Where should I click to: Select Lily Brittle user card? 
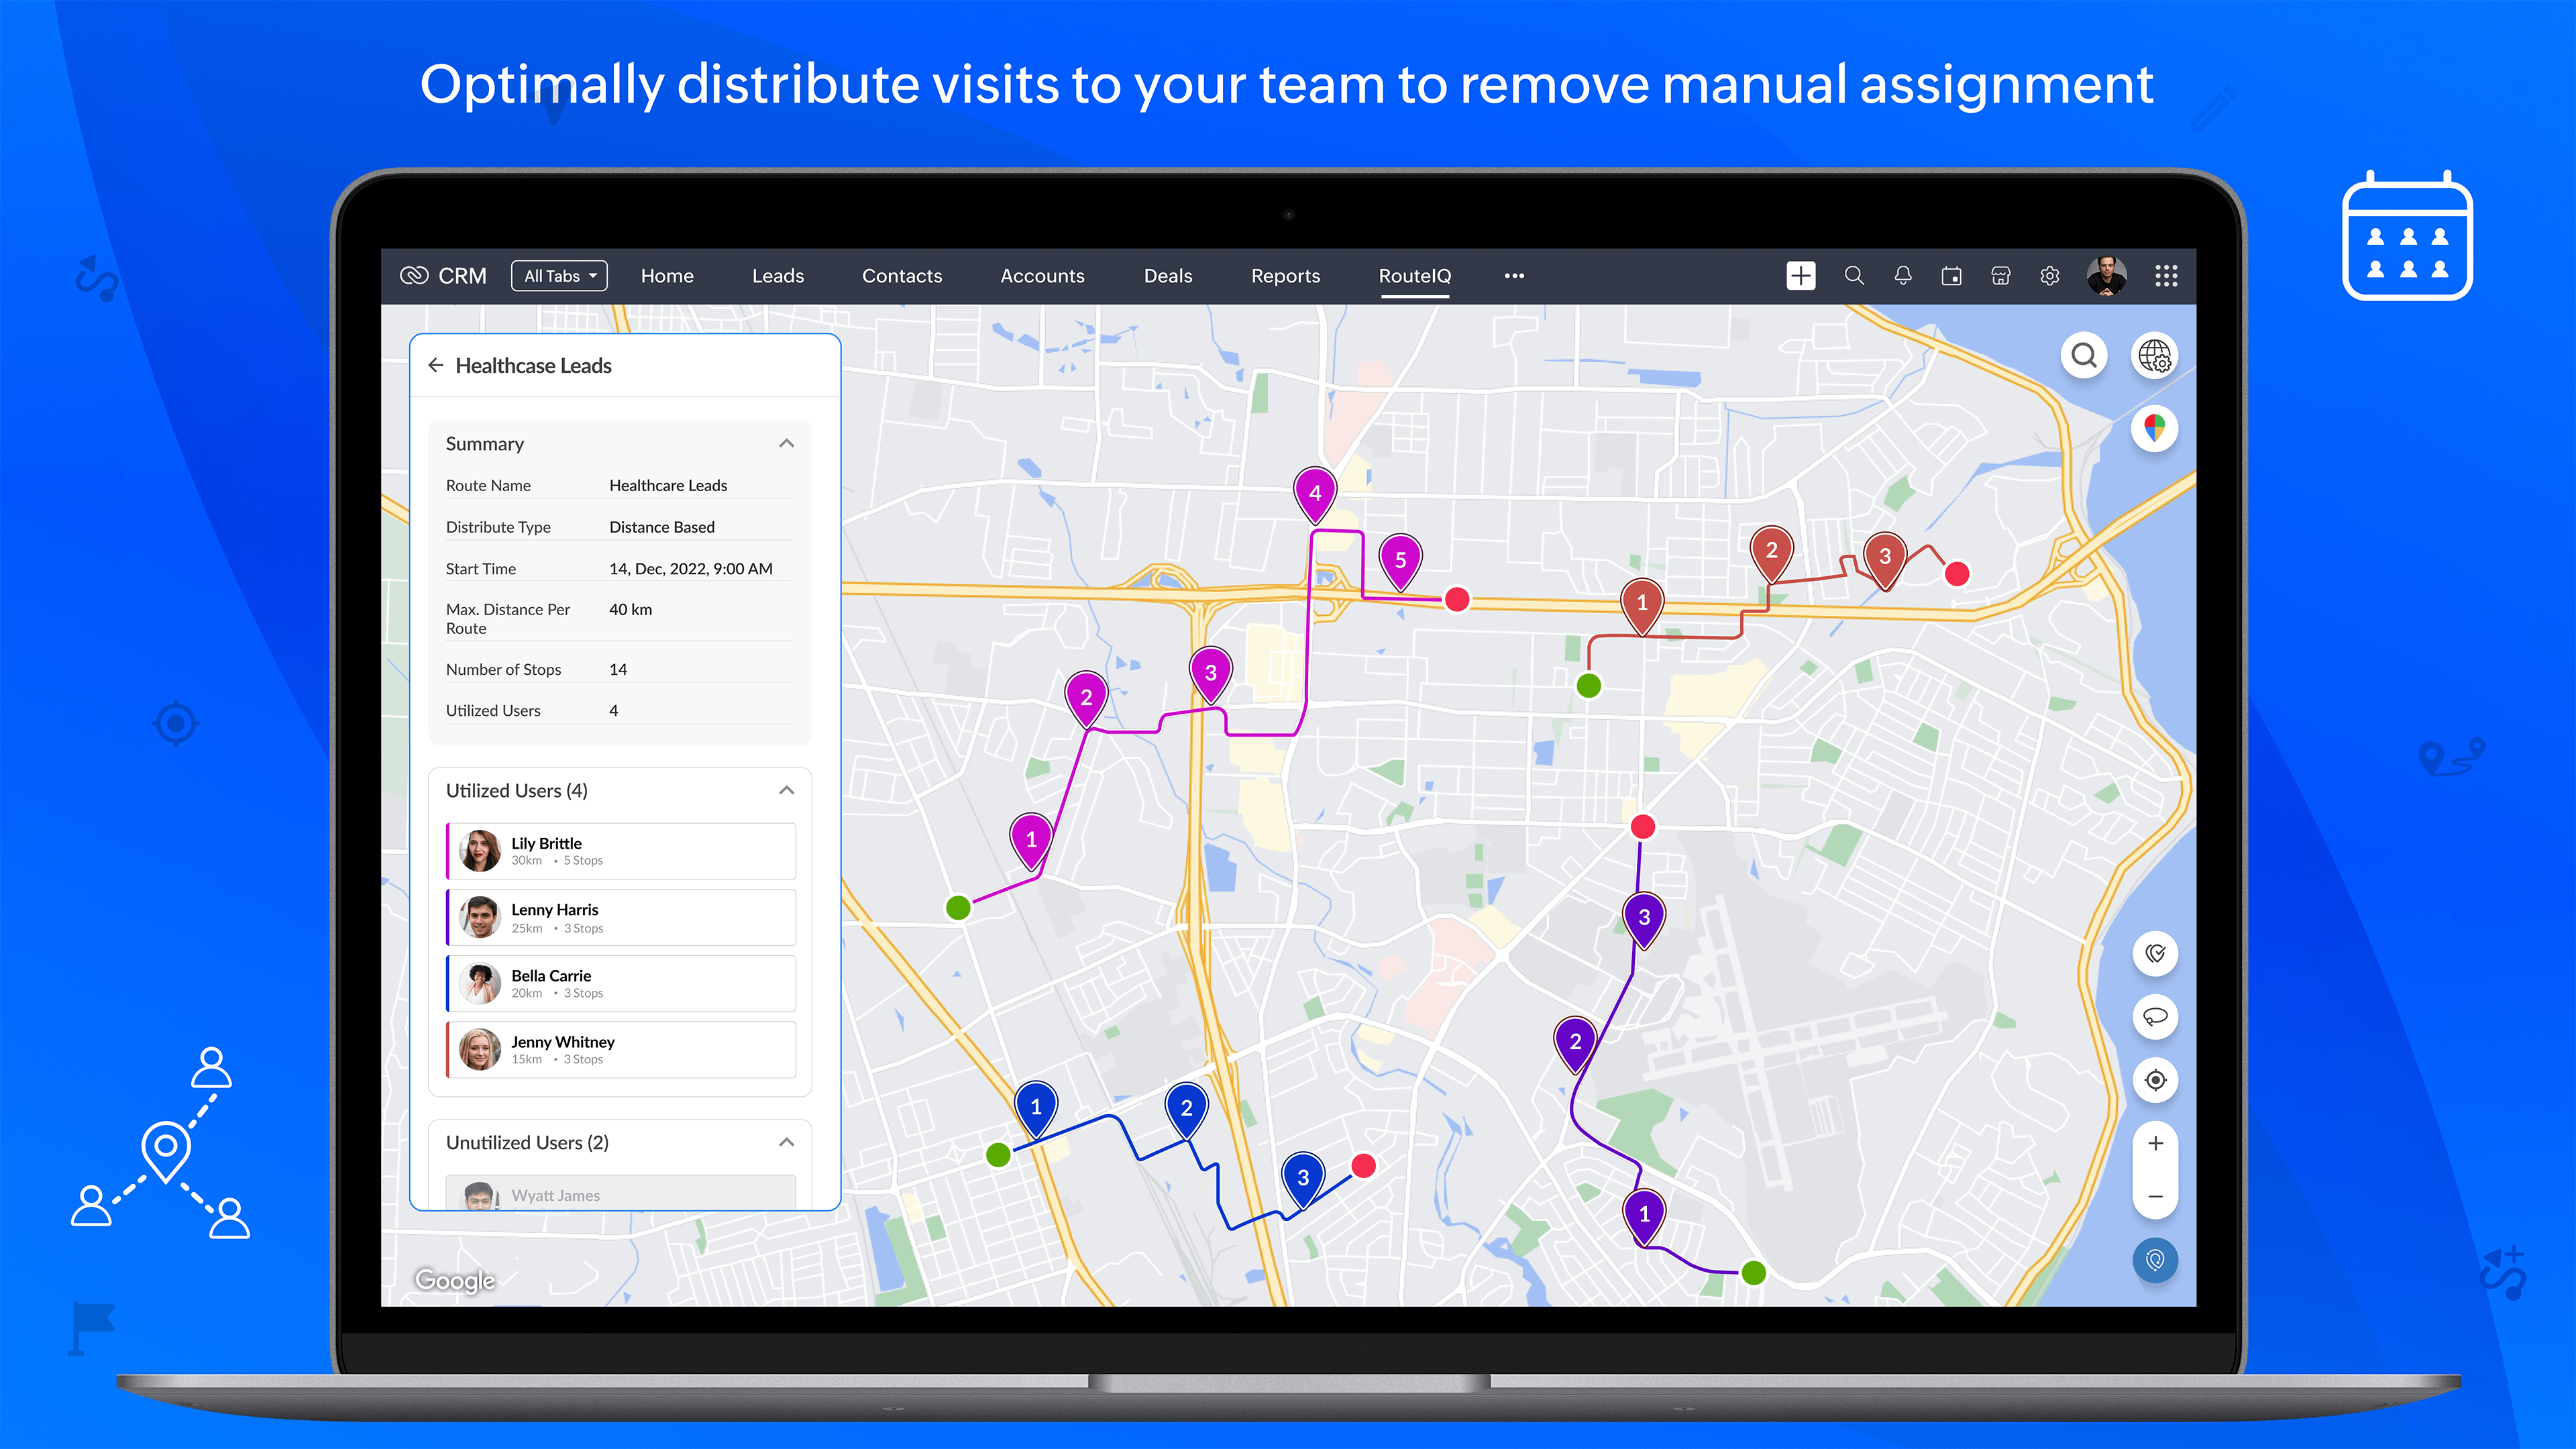pyautogui.click(x=621, y=851)
